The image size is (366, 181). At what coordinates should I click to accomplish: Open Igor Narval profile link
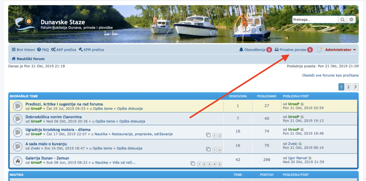click(x=298, y=158)
